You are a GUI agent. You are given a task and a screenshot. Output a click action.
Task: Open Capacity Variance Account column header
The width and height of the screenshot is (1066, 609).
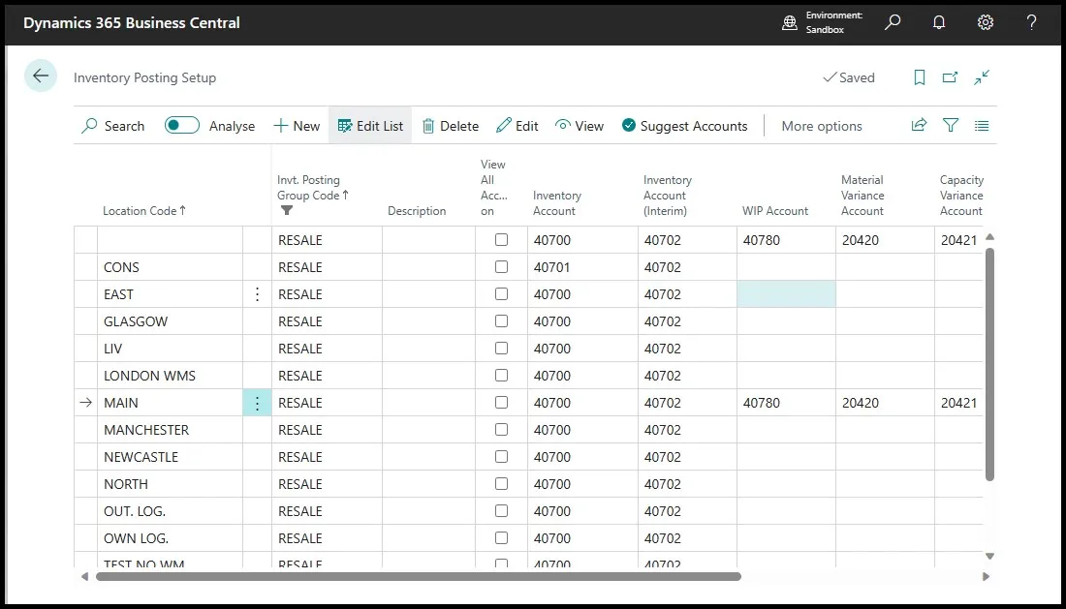tap(961, 196)
